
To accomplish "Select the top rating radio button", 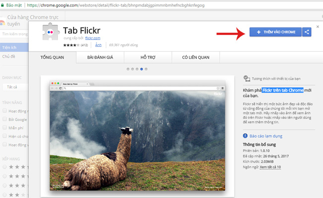I will pyautogui.click(x=4, y=167).
